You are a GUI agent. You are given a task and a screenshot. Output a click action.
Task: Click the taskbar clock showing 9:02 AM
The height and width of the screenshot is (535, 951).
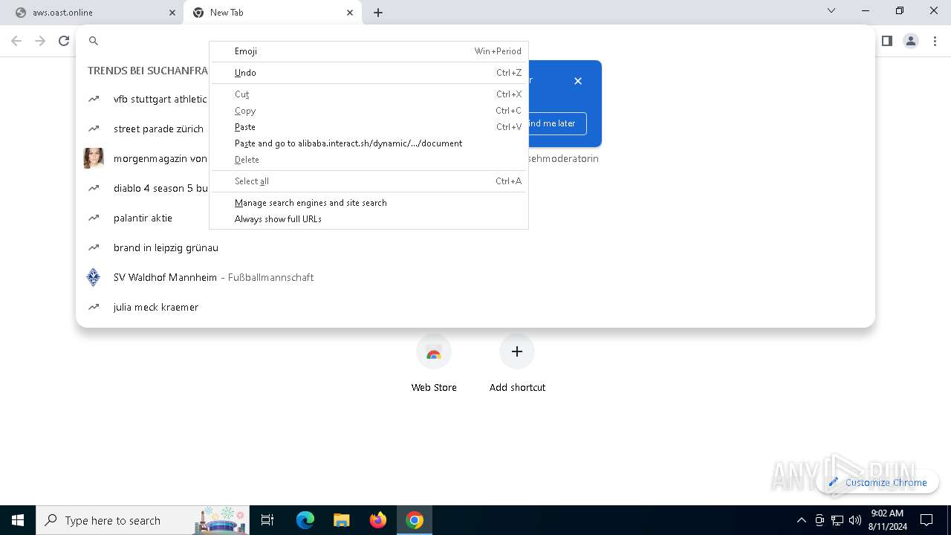point(888,520)
